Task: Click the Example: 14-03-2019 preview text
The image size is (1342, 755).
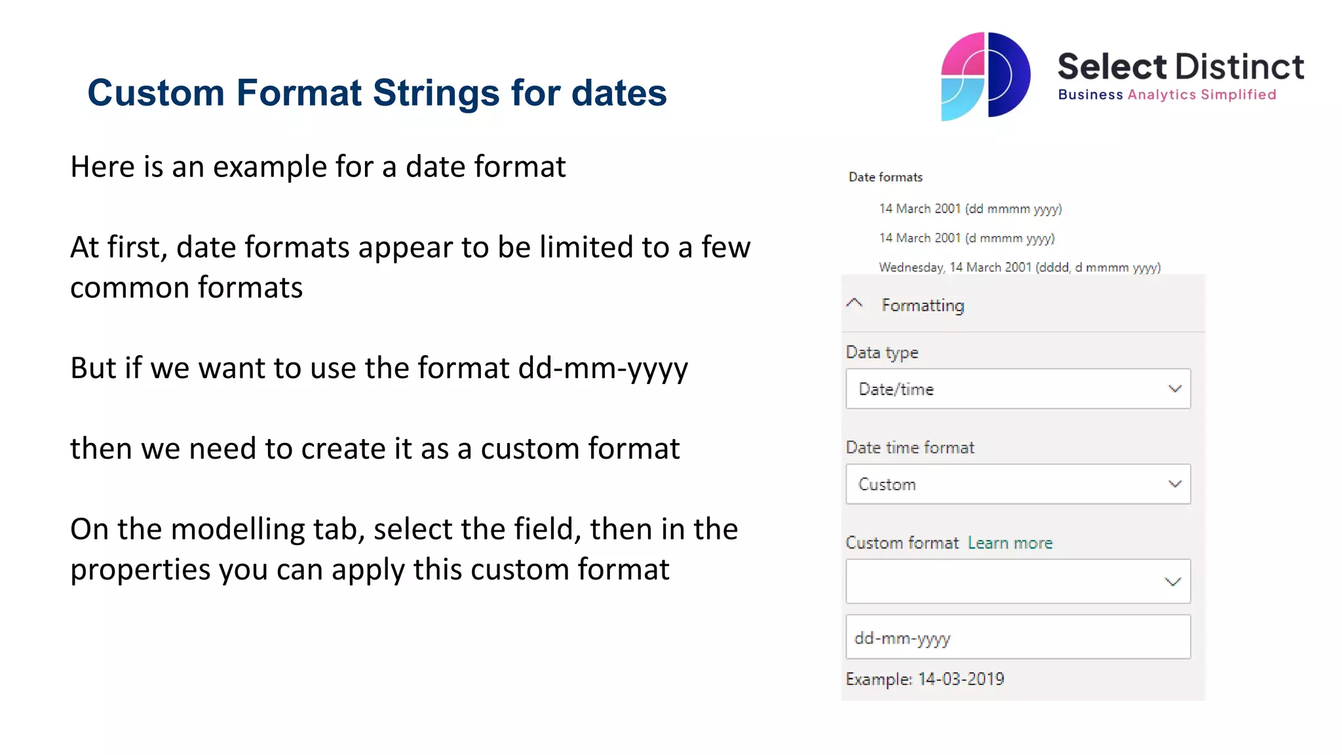Action: coord(925,679)
